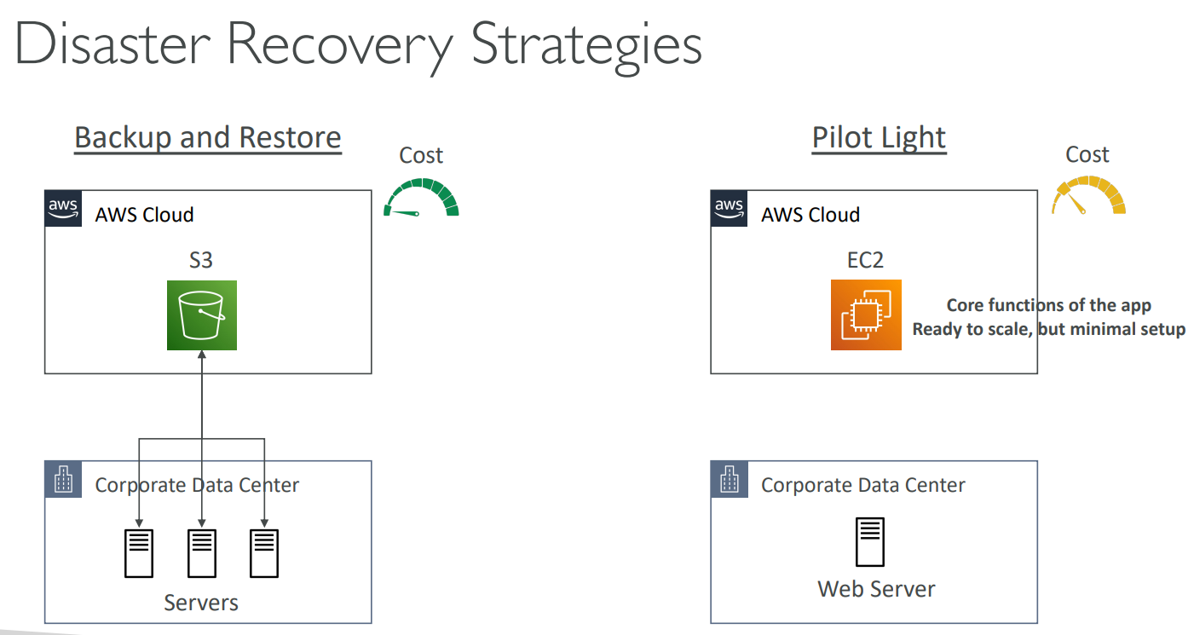
Task: Click the Servers label
Action: tap(201, 603)
